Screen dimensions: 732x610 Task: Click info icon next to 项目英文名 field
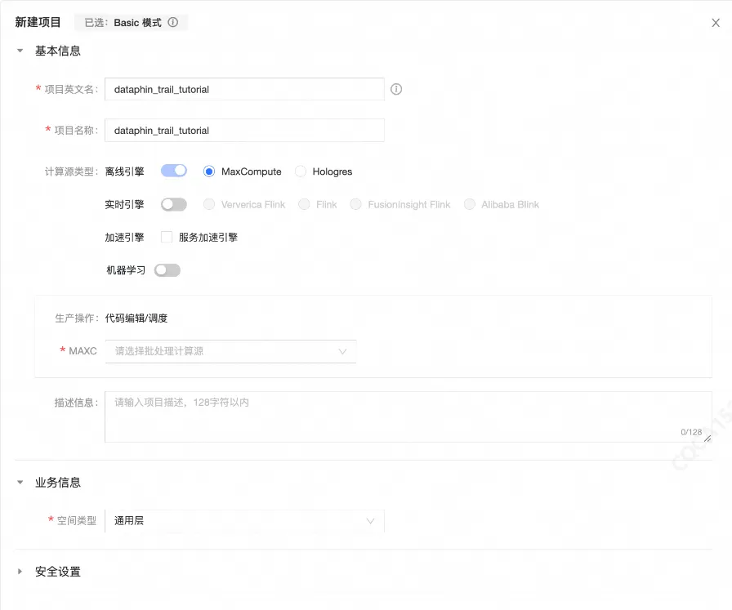point(396,89)
